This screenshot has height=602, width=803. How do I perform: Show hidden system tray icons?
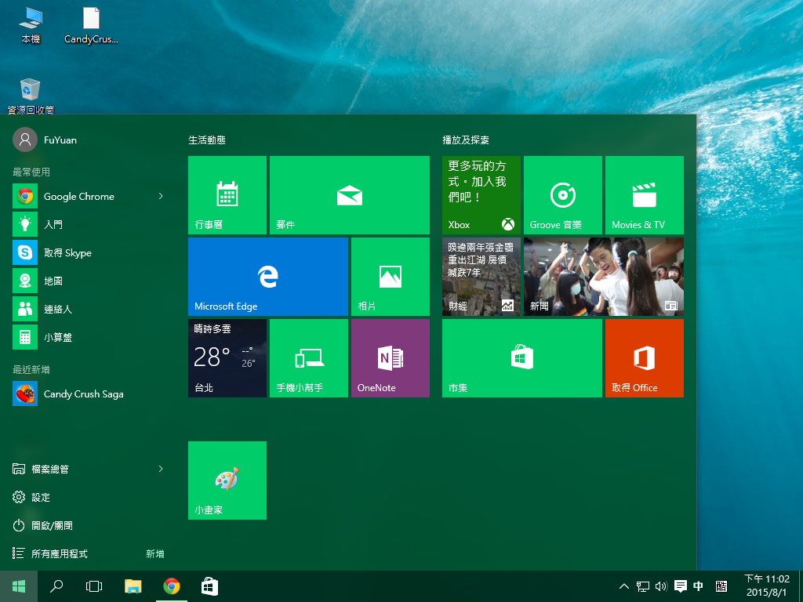click(x=623, y=586)
